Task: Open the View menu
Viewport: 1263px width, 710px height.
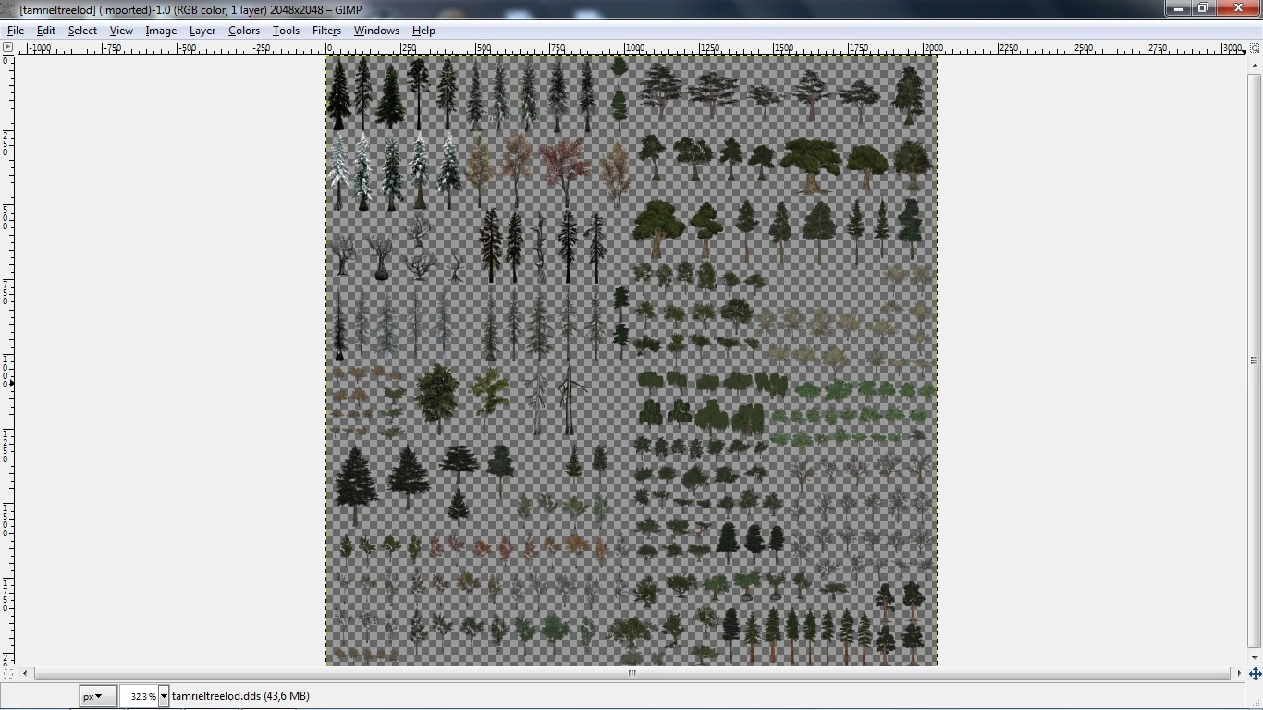Action: tap(121, 31)
